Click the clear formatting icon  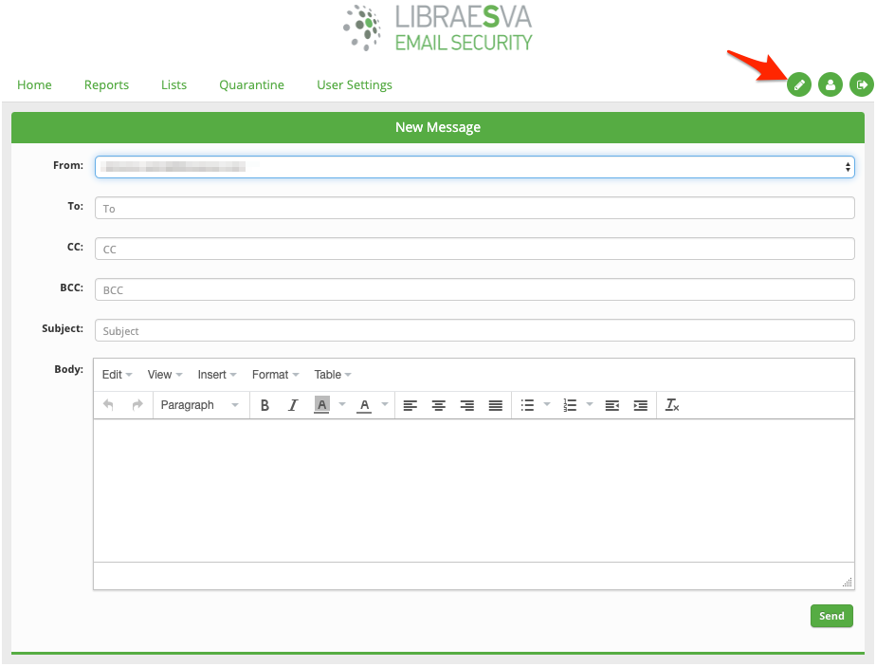coord(672,405)
